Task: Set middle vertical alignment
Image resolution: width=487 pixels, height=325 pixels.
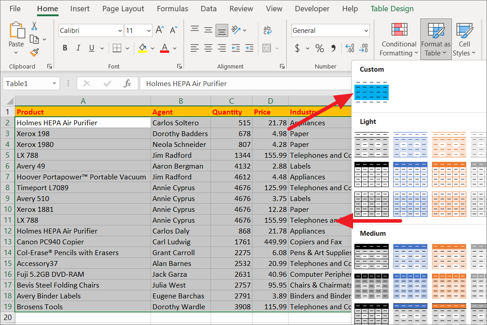Action: point(208,30)
